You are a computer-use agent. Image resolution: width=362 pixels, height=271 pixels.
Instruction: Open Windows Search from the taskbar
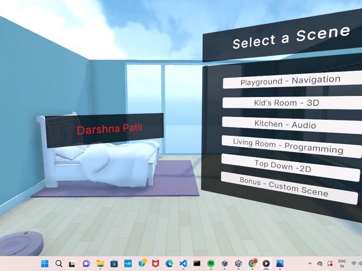[x=59, y=263]
